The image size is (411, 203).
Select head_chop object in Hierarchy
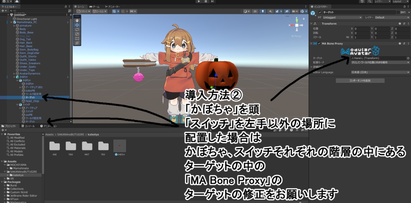pos(32,101)
